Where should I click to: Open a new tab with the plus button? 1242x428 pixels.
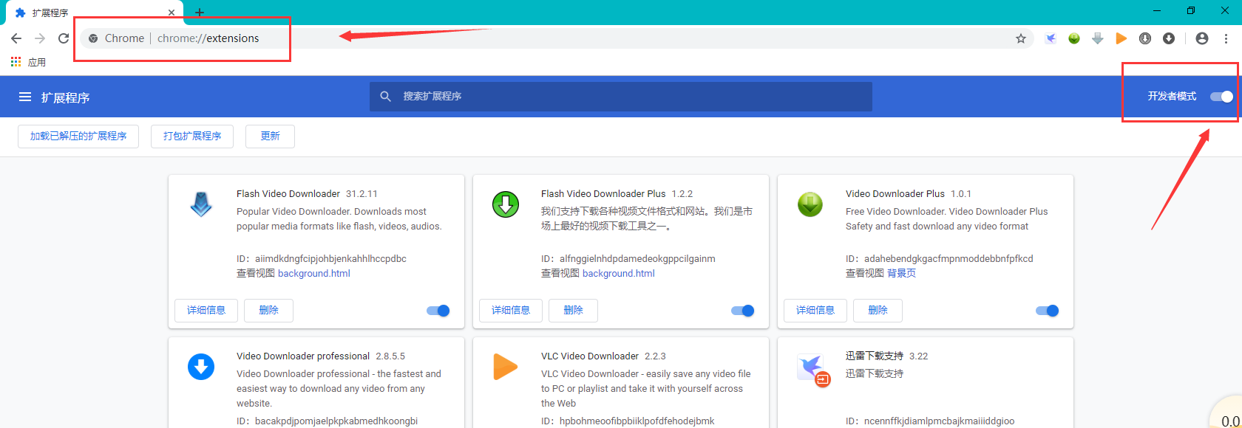200,13
